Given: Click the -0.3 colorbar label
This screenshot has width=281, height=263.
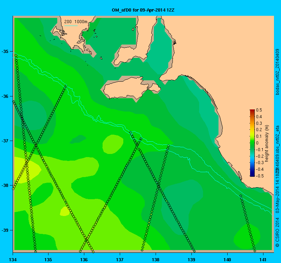Looking at the screenshot, I should point(259,163).
